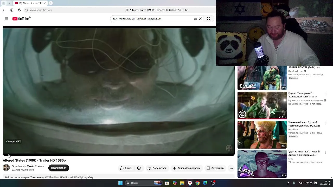333x187 pixels.
Task: Open the STREET FIGHTER (2026) video title
Action: coord(305,68)
